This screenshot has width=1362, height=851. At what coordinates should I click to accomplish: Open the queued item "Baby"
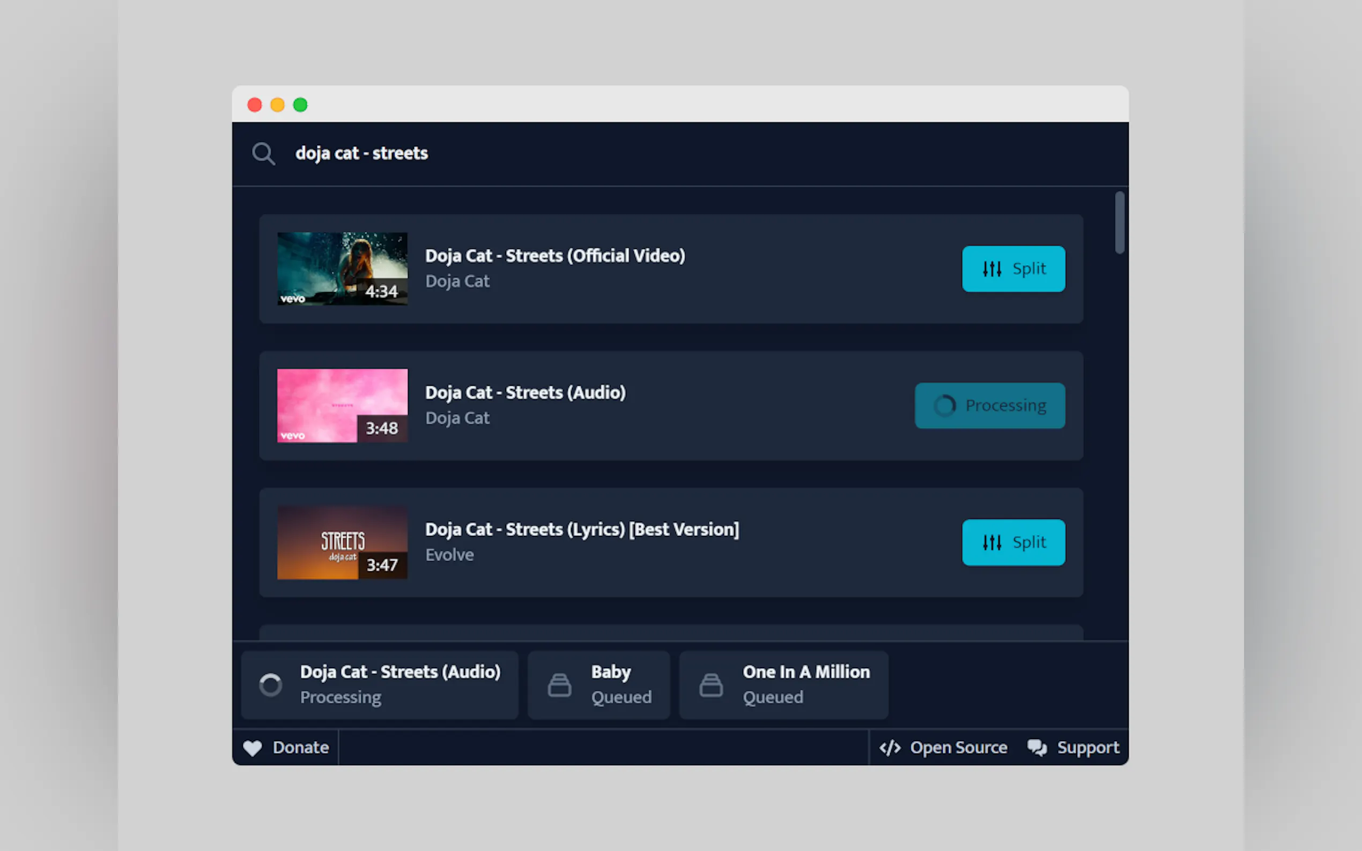598,684
